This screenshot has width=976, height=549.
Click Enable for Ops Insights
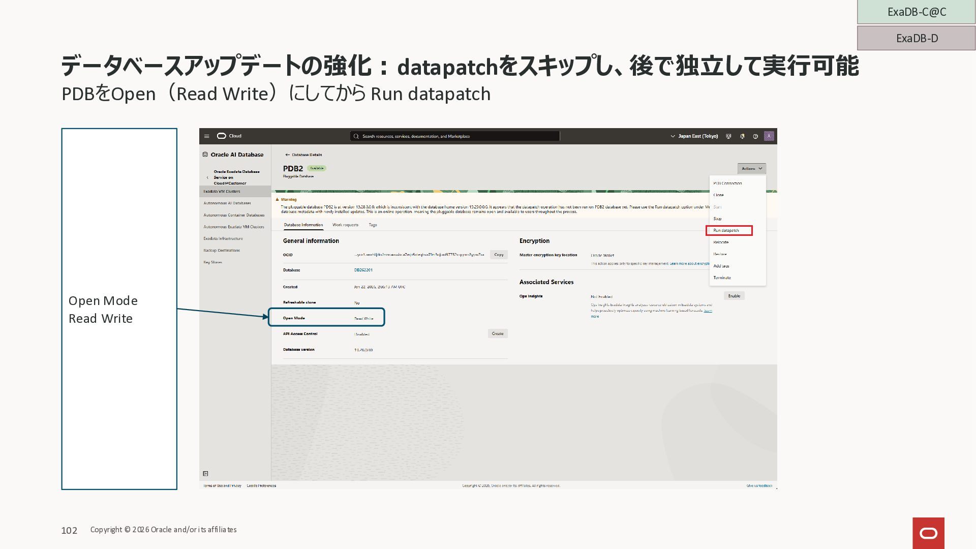click(x=734, y=296)
